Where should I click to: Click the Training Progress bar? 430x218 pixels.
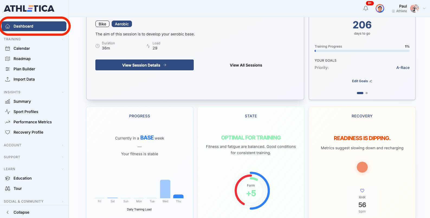click(x=362, y=51)
